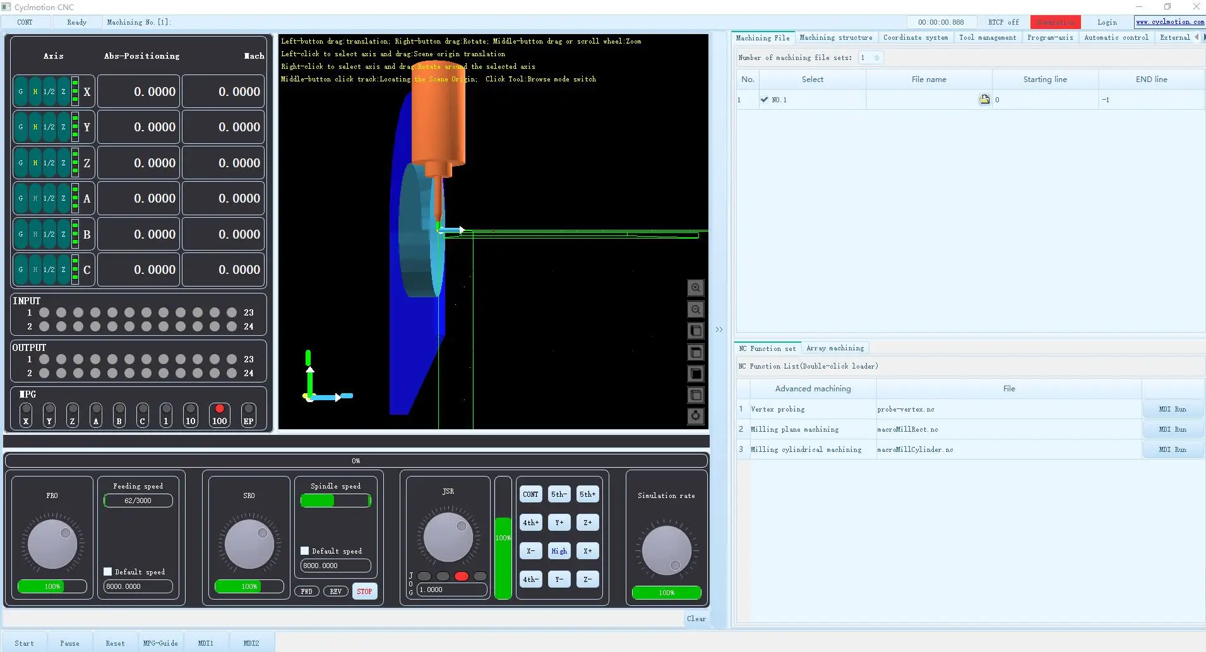The width and height of the screenshot is (1206, 652).
Task: Open file browser icon in File name cell
Action: [x=984, y=99]
